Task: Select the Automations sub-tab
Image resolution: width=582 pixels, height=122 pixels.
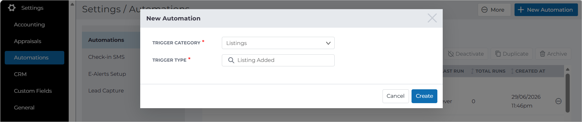Action: tap(111, 40)
